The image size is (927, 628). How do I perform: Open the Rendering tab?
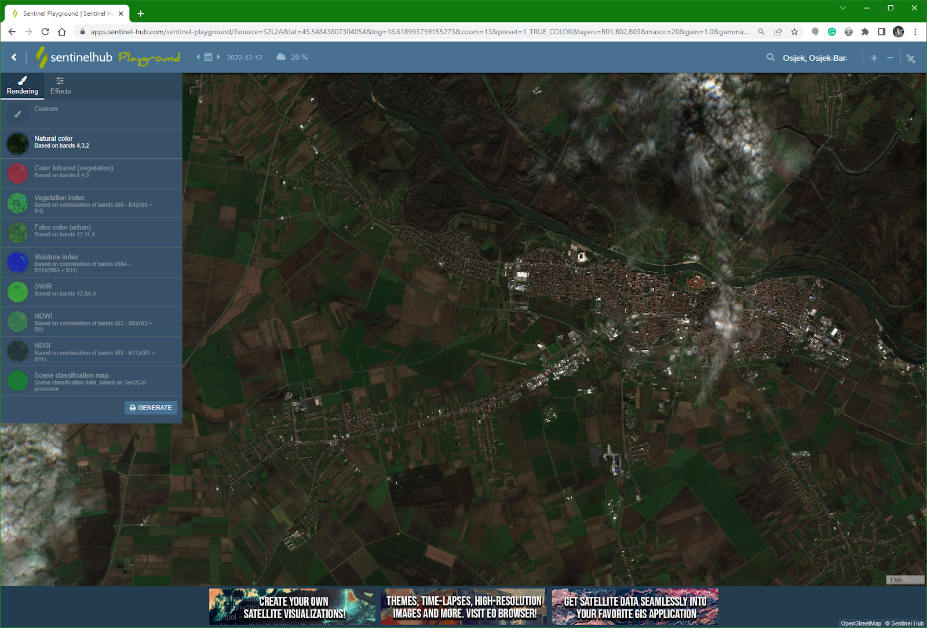pos(22,86)
